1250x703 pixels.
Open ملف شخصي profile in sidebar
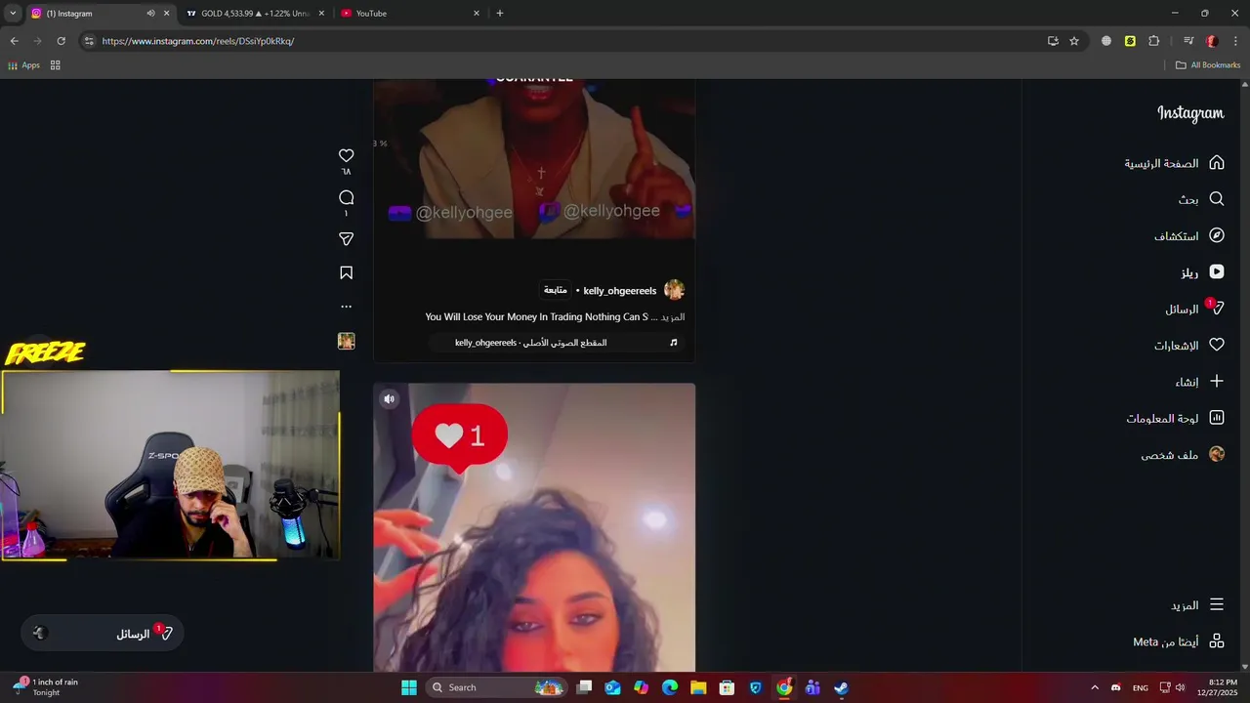[1183, 455]
